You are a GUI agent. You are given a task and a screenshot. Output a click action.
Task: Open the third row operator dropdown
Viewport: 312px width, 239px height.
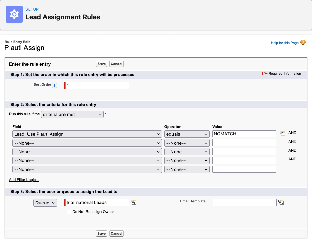point(187,152)
